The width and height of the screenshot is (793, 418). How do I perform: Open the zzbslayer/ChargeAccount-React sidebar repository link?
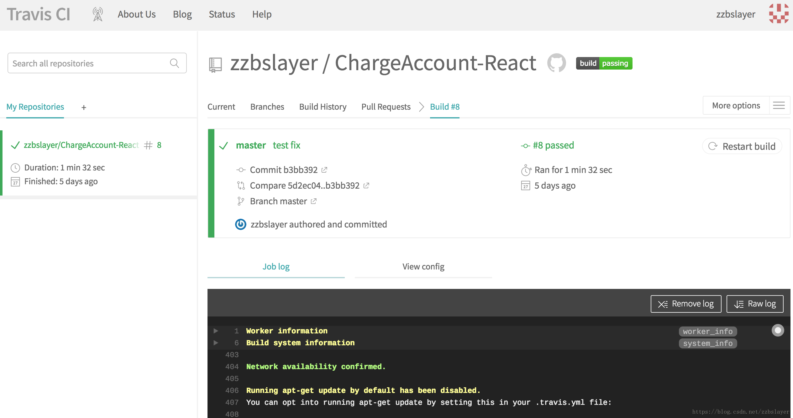click(81, 145)
